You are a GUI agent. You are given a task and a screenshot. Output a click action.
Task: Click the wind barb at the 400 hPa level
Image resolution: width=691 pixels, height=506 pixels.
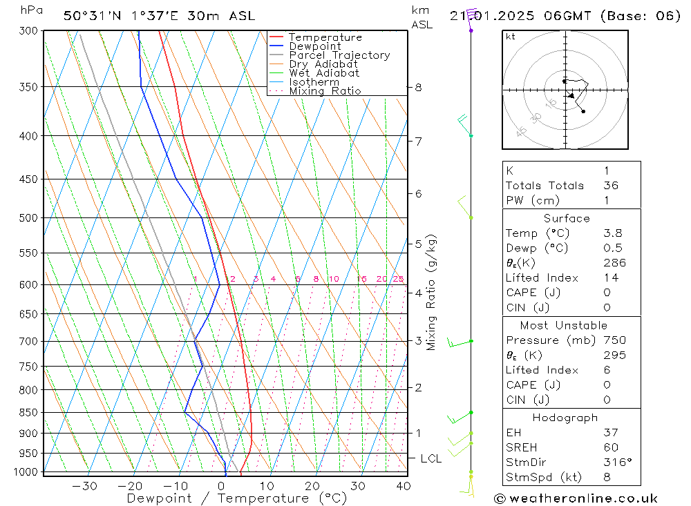point(464,126)
